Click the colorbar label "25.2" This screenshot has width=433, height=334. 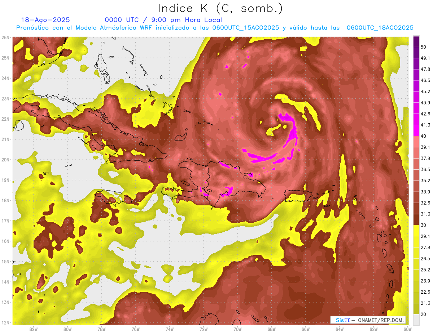click(425, 270)
